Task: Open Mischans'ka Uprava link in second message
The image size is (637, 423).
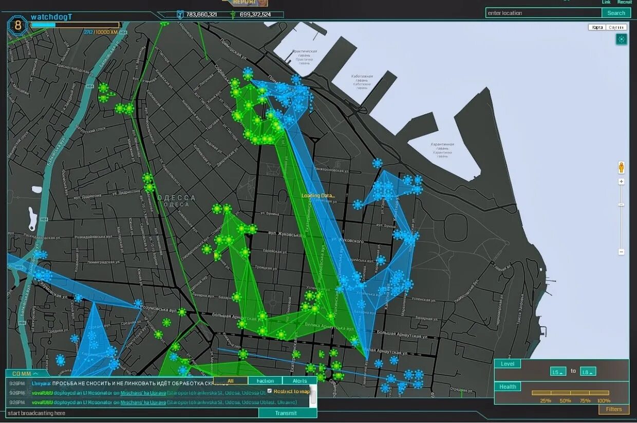Action: 143,393
